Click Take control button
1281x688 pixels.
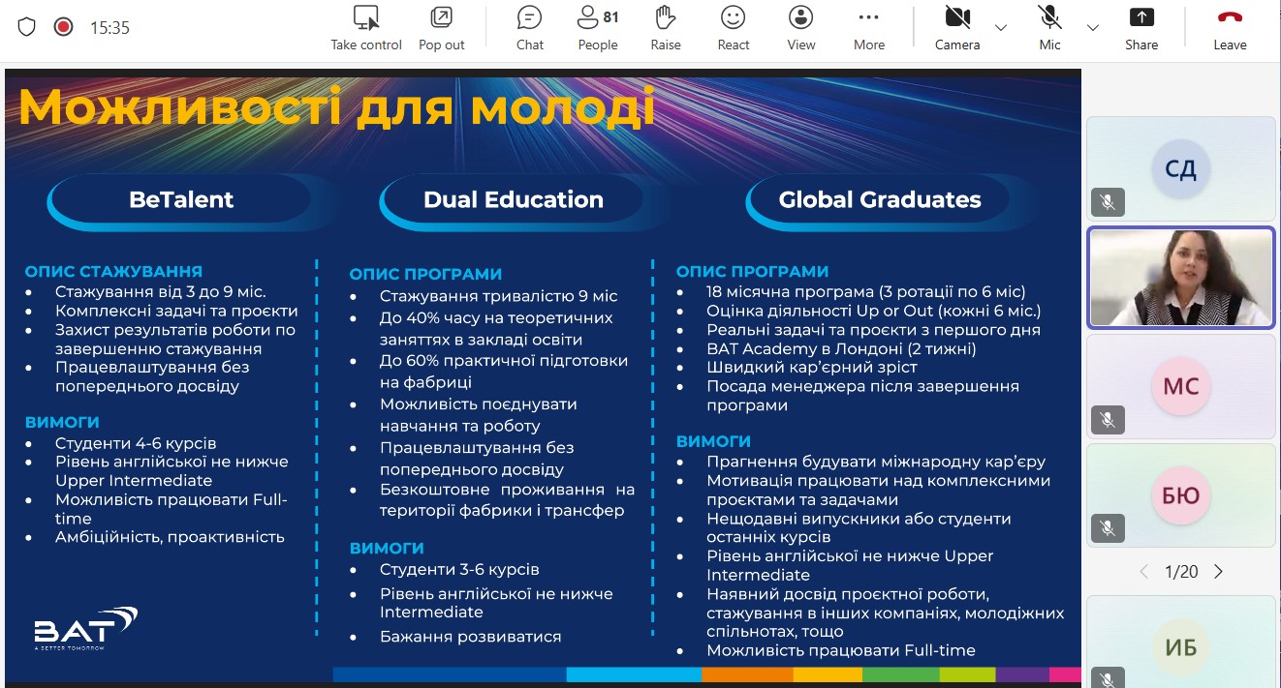(366, 28)
